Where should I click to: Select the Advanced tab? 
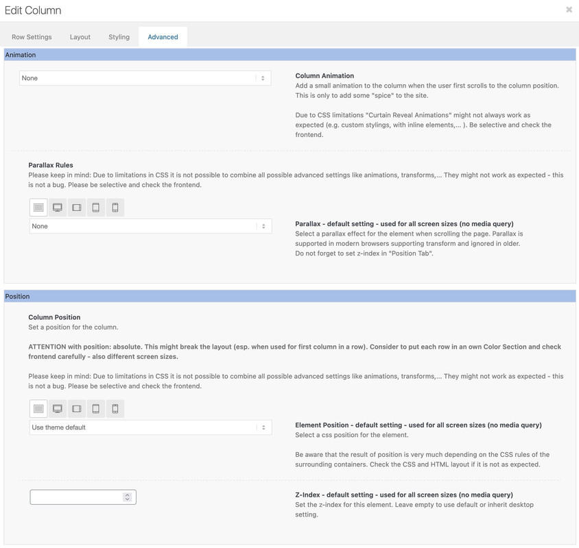click(163, 37)
